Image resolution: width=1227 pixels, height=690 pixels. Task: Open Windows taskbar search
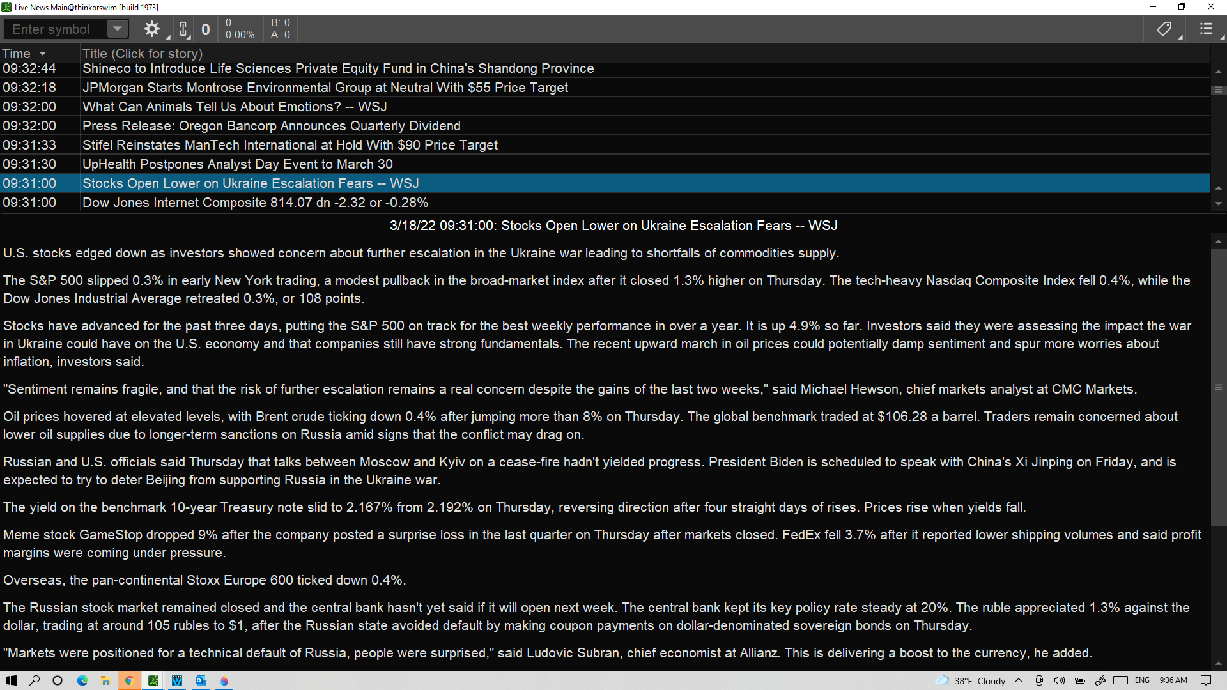pyautogui.click(x=35, y=680)
